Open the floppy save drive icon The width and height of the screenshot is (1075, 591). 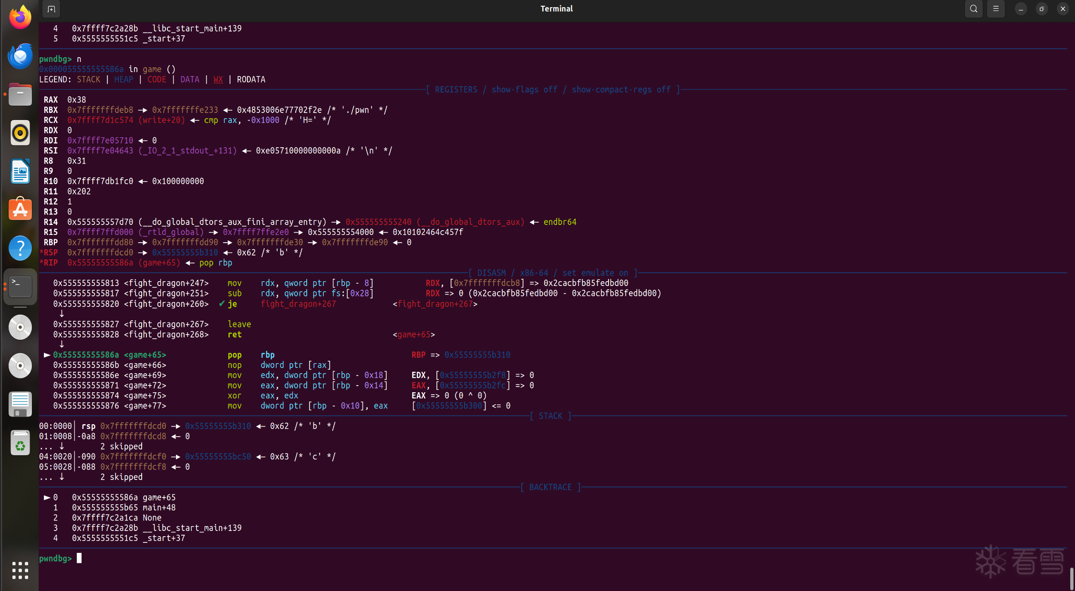click(20, 404)
